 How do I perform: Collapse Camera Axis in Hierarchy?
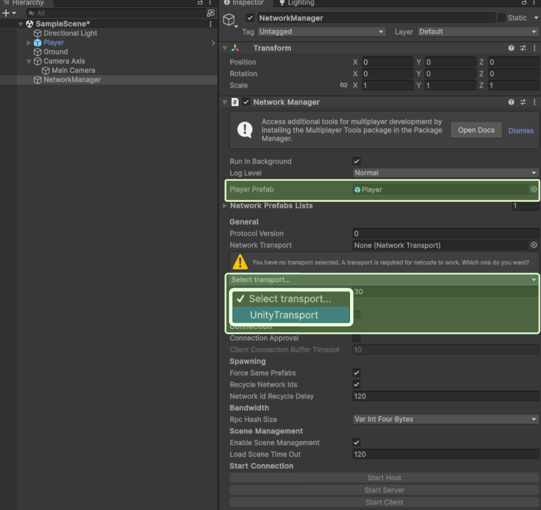point(29,61)
